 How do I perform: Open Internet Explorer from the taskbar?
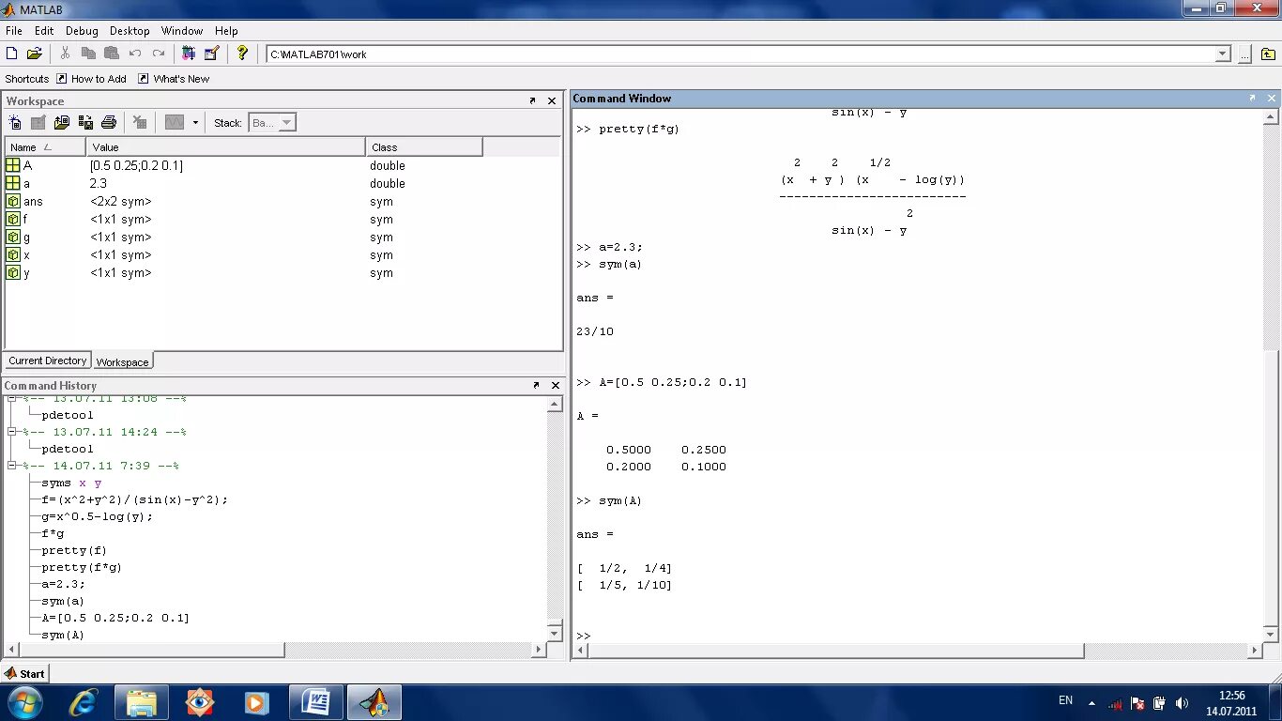pyautogui.click(x=84, y=702)
